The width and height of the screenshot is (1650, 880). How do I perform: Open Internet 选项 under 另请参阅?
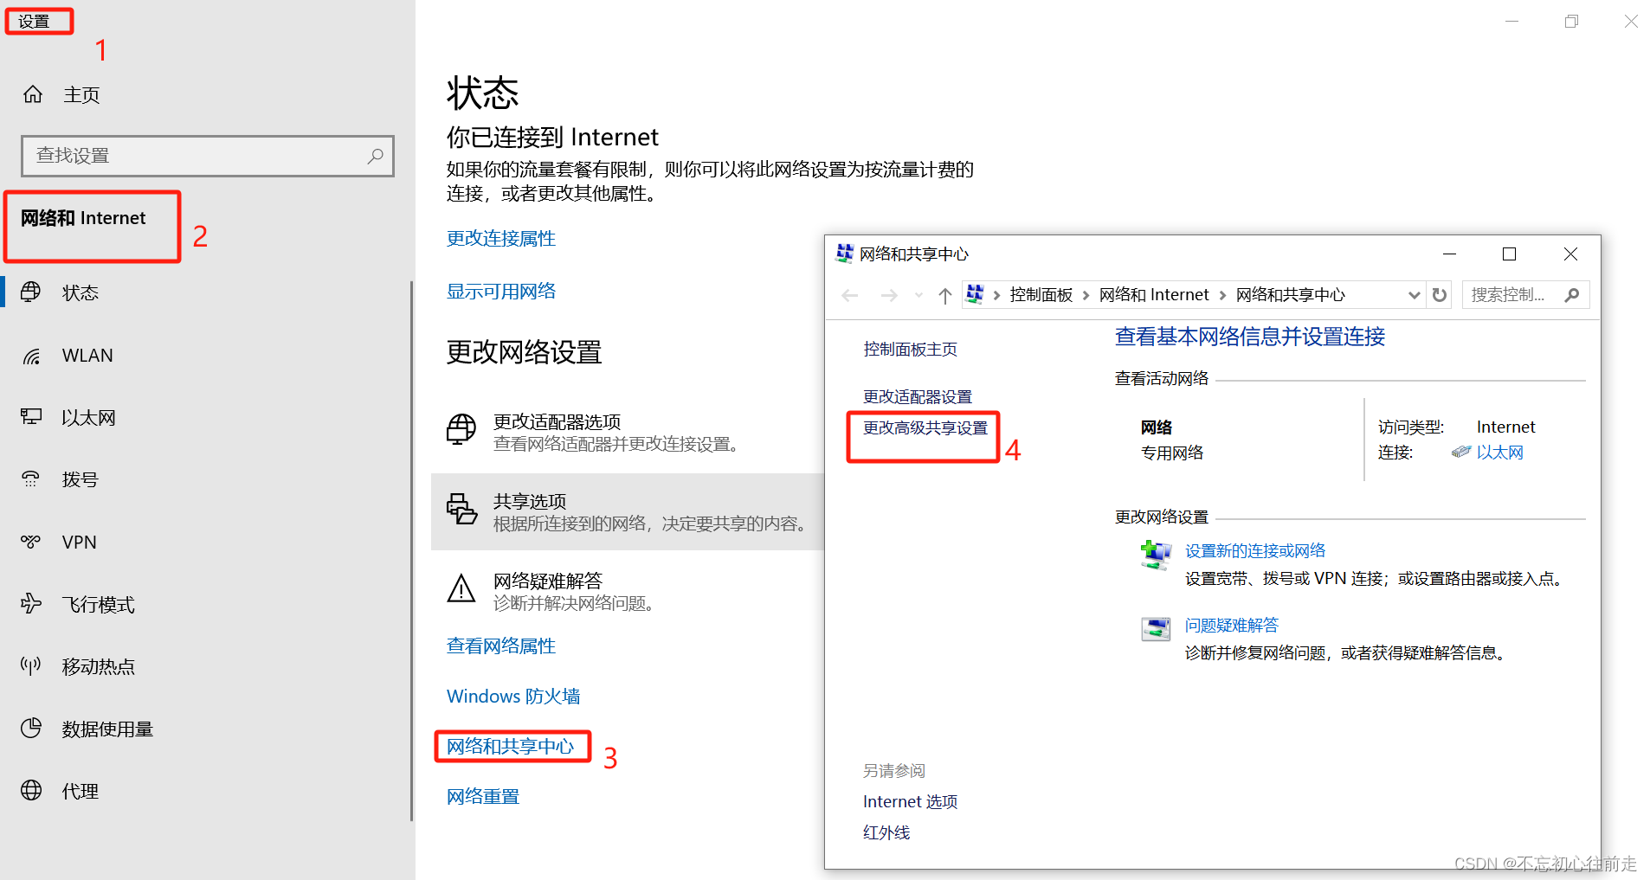click(x=911, y=802)
